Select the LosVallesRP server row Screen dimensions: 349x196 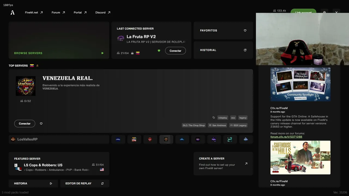pyautogui.click(x=59, y=139)
